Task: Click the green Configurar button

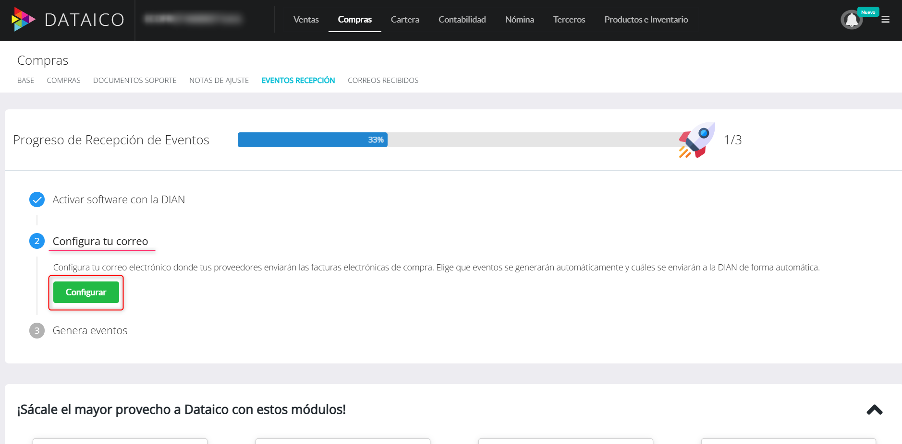Action: 86,292
